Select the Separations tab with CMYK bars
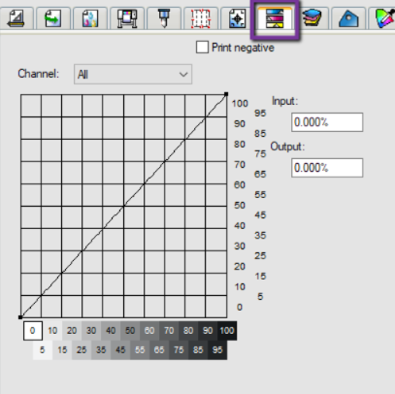395x394 pixels. 275,18
